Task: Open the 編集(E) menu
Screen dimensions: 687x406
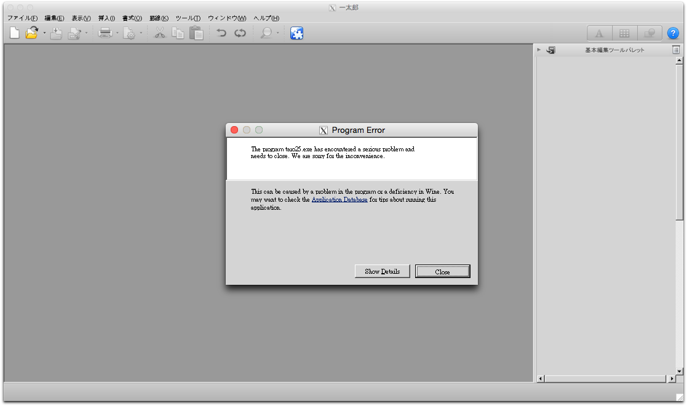Action: [x=54, y=18]
